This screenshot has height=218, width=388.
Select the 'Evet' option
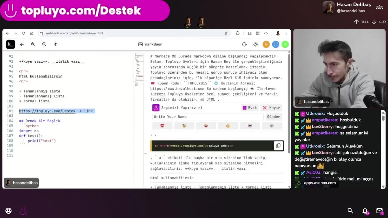click(249, 108)
